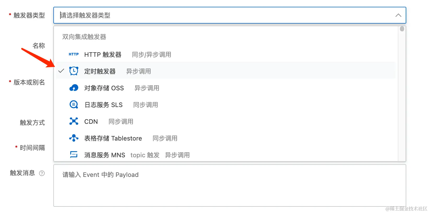This screenshot has height=213, width=429.
Task: Click the OSS object storage cloud icon
Action: (x=74, y=88)
